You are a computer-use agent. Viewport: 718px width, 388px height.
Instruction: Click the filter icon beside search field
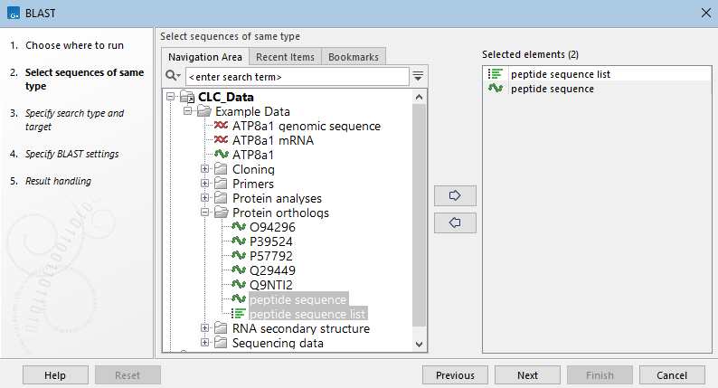click(x=418, y=77)
